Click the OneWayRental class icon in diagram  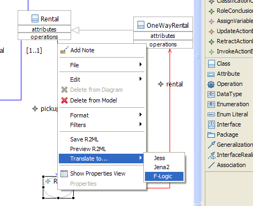pos(141,25)
